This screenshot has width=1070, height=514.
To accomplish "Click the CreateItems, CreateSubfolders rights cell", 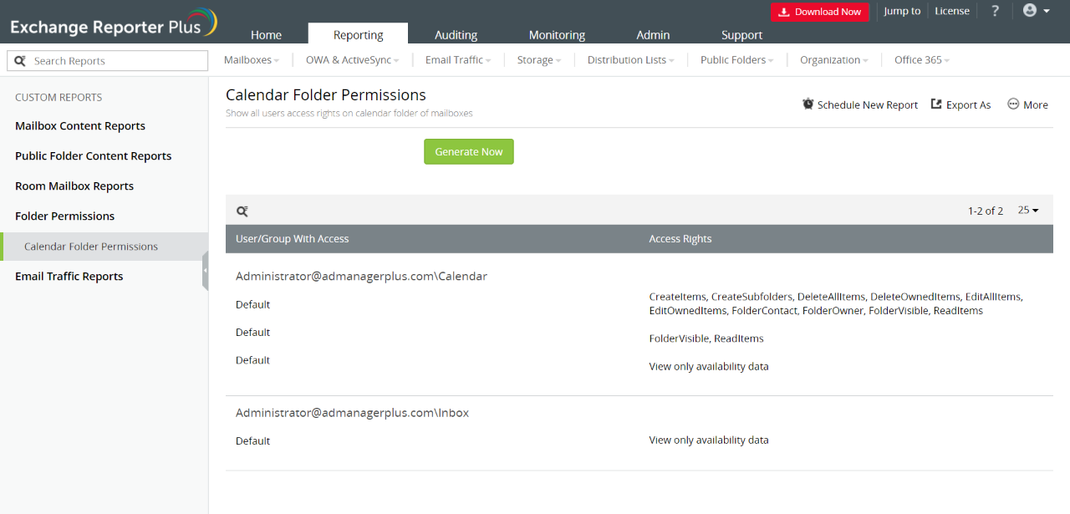I will [x=836, y=303].
